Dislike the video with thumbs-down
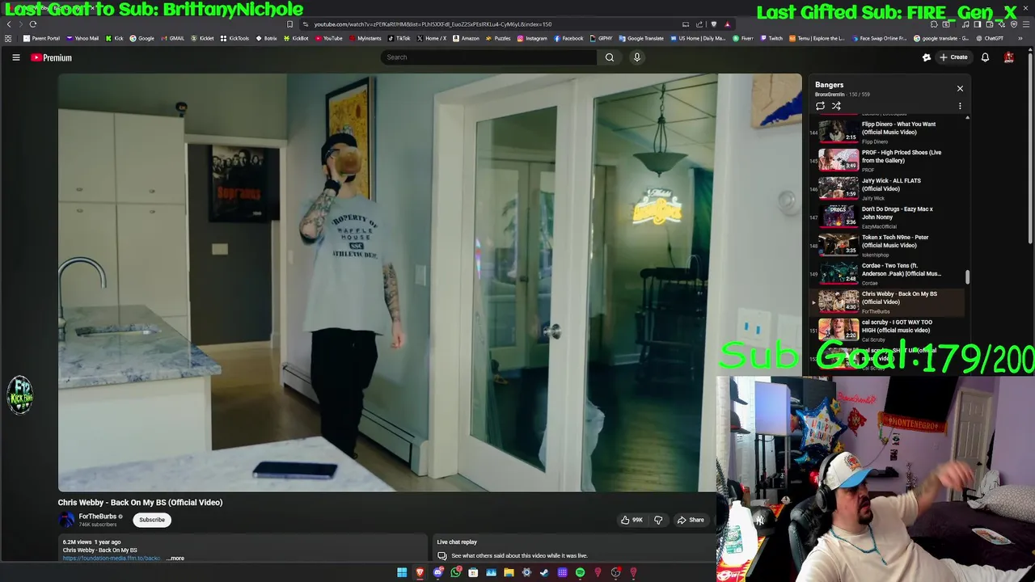1035x582 pixels. tap(658, 520)
